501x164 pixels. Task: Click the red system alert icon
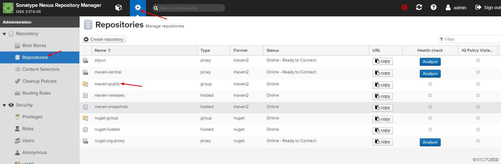(x=404, y=7)
